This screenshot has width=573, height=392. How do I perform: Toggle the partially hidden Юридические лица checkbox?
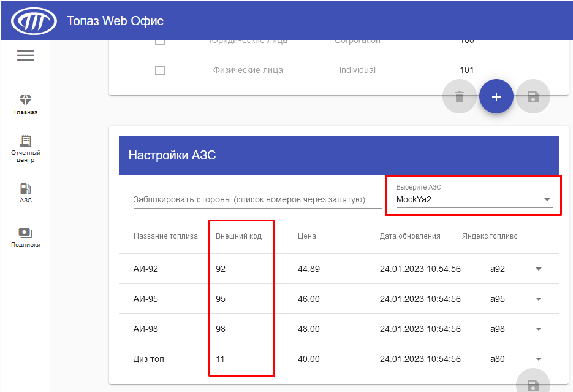pyautogui.click(x=160, y=42)
